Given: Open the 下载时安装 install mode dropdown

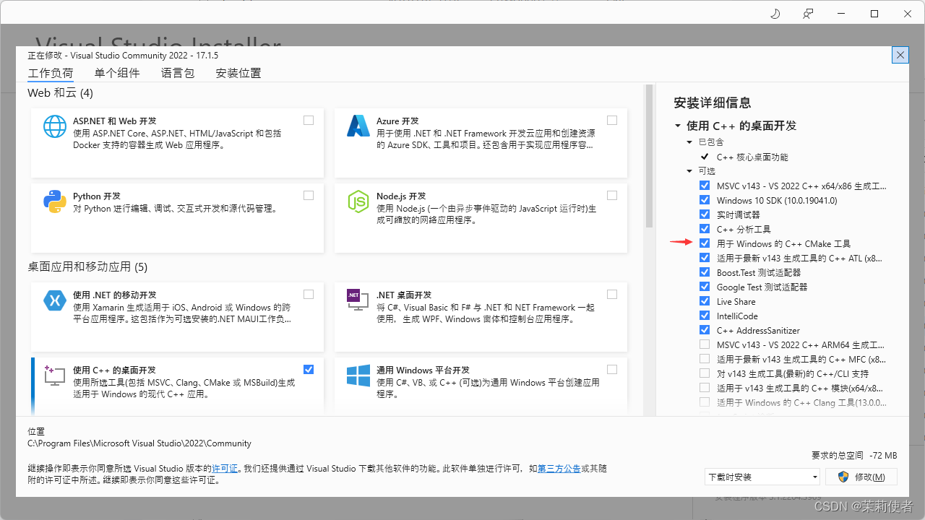Looking at the screenshot, I should point(762,477).
